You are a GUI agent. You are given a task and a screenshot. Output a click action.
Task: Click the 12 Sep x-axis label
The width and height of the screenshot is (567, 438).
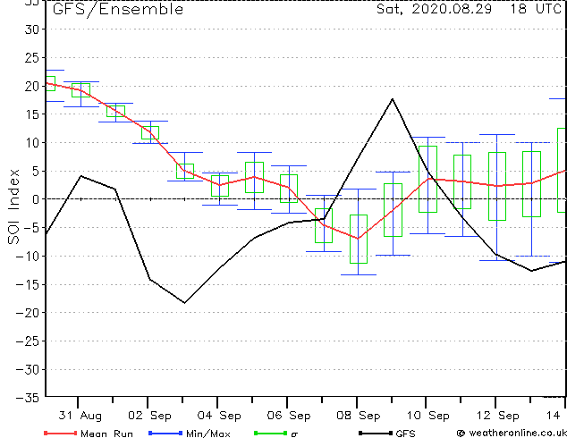497,416
